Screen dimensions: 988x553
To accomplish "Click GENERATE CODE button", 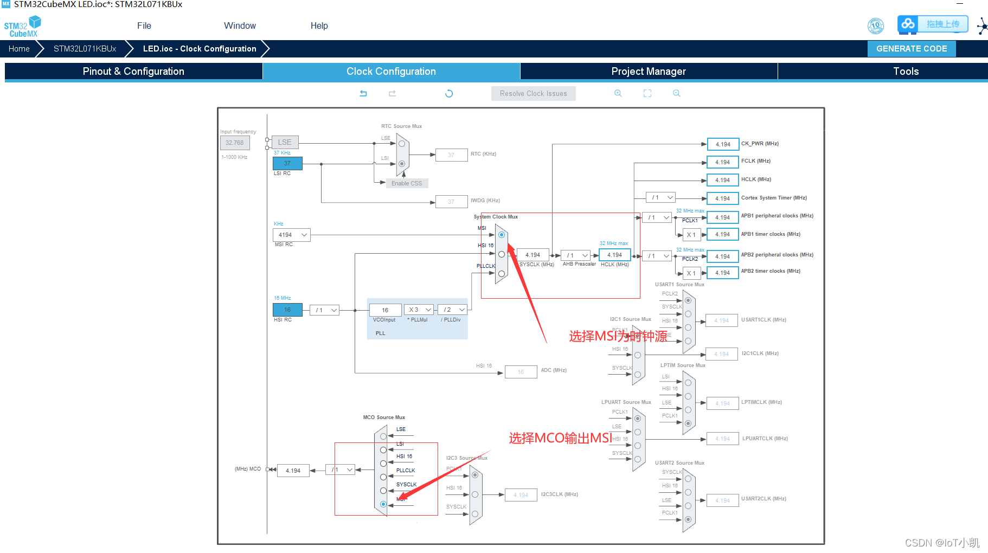I will click(x=912, y=49).
